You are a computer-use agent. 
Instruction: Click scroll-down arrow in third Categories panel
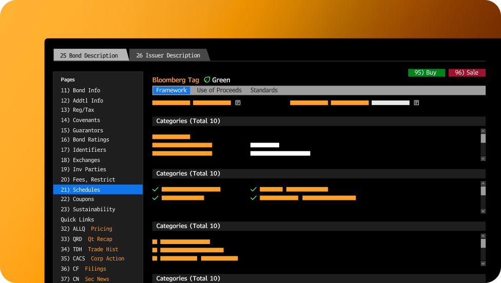483,263
